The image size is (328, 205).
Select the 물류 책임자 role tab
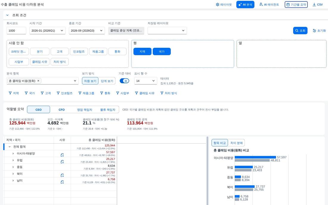[x=108, y=110]
